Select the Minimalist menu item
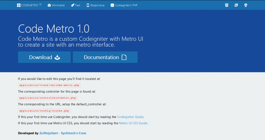 56,5
